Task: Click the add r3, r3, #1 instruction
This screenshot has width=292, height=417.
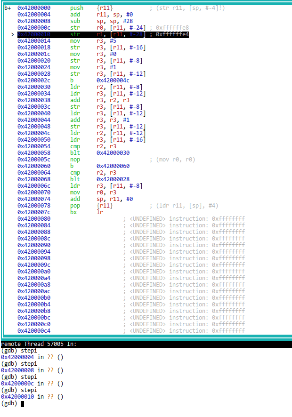Action: (100, 120)
